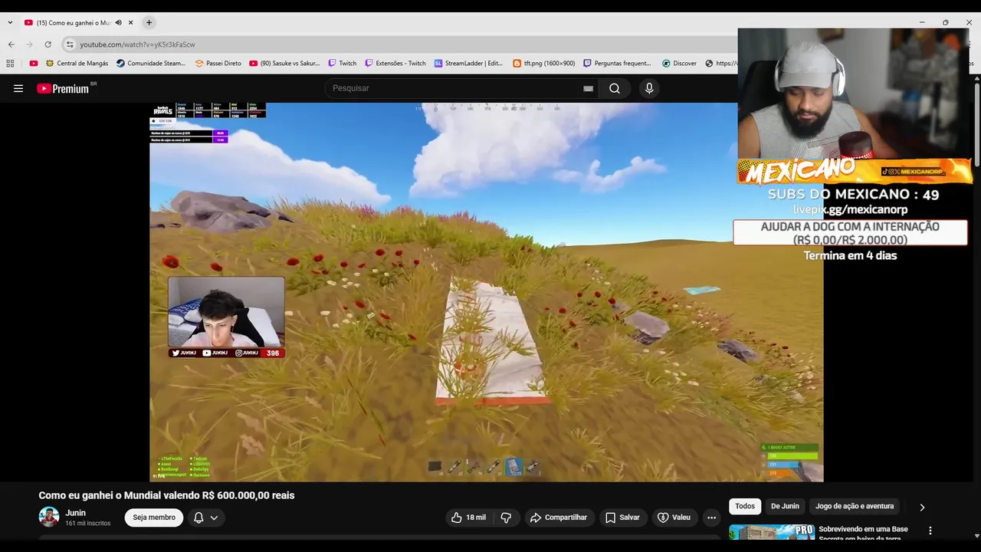Open the apps grid in bookmarks bar

(x=10, y=64)
